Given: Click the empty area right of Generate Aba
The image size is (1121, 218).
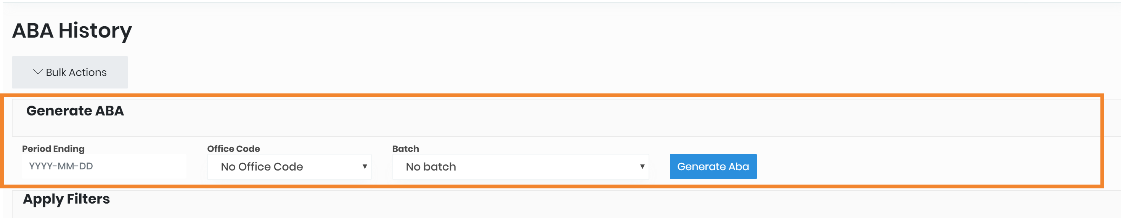Looking at the screenshot, I should click(914, 167).
